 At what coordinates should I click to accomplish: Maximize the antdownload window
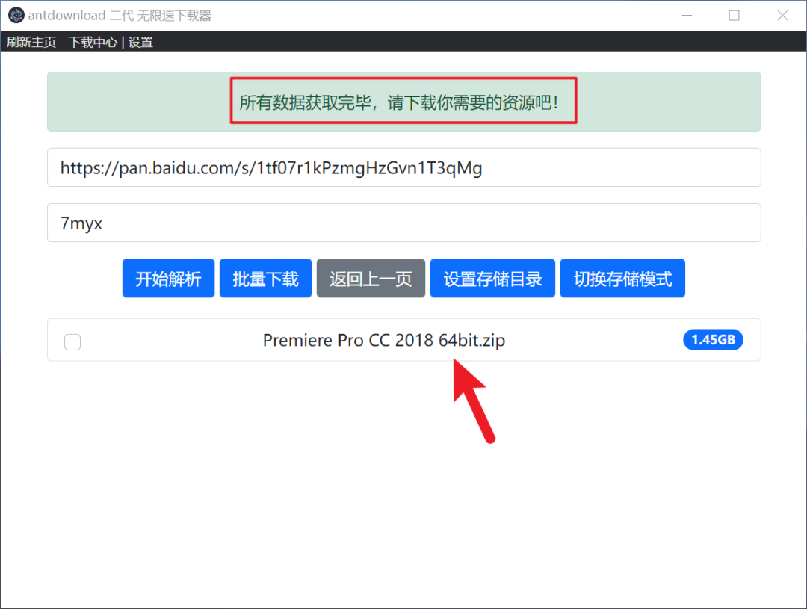pos(734,16)
